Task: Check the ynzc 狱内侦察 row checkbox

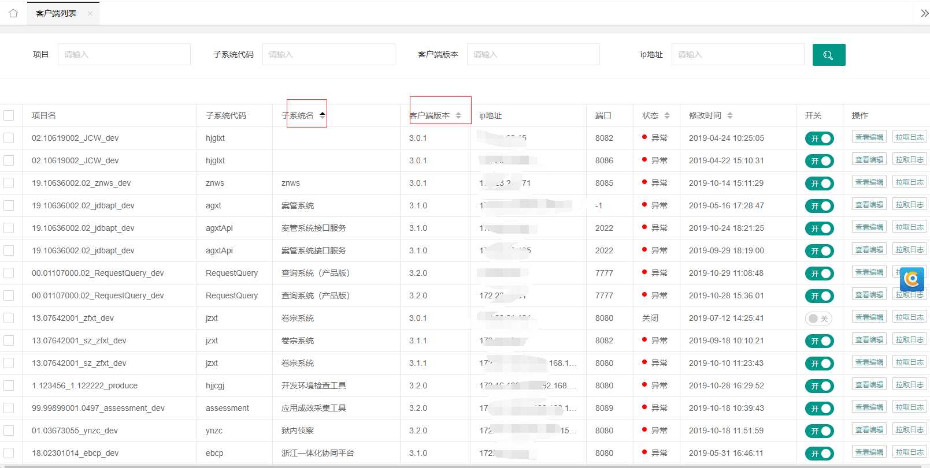Action: tap(9, 430)
